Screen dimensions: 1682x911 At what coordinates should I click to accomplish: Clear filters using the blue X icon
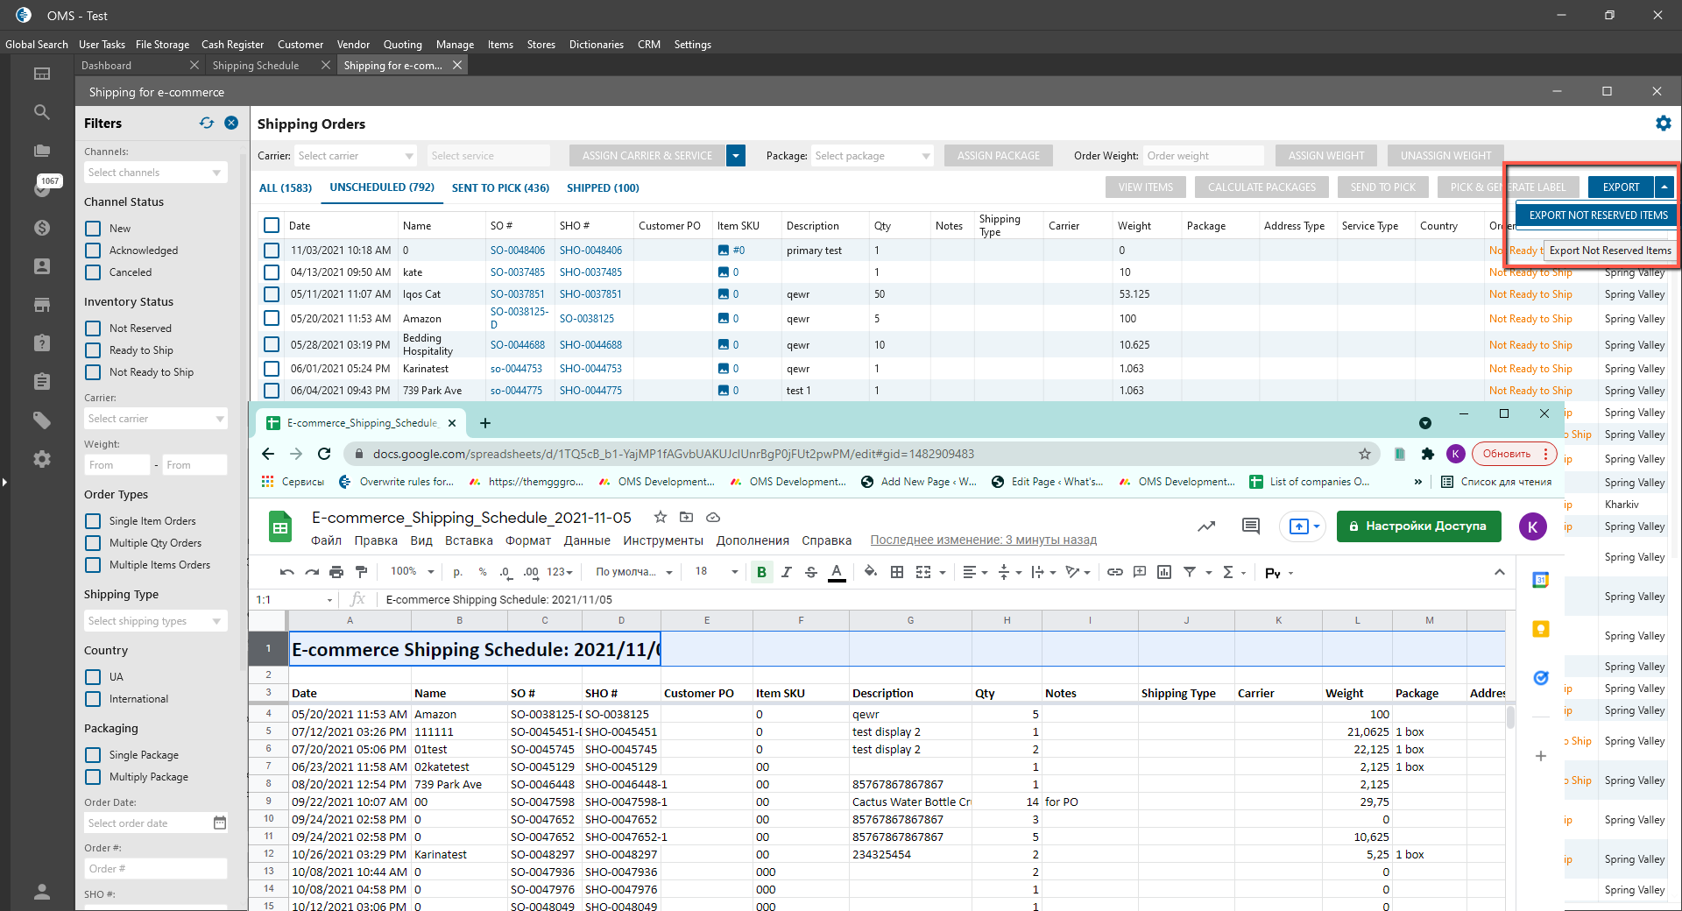(231, 124)
